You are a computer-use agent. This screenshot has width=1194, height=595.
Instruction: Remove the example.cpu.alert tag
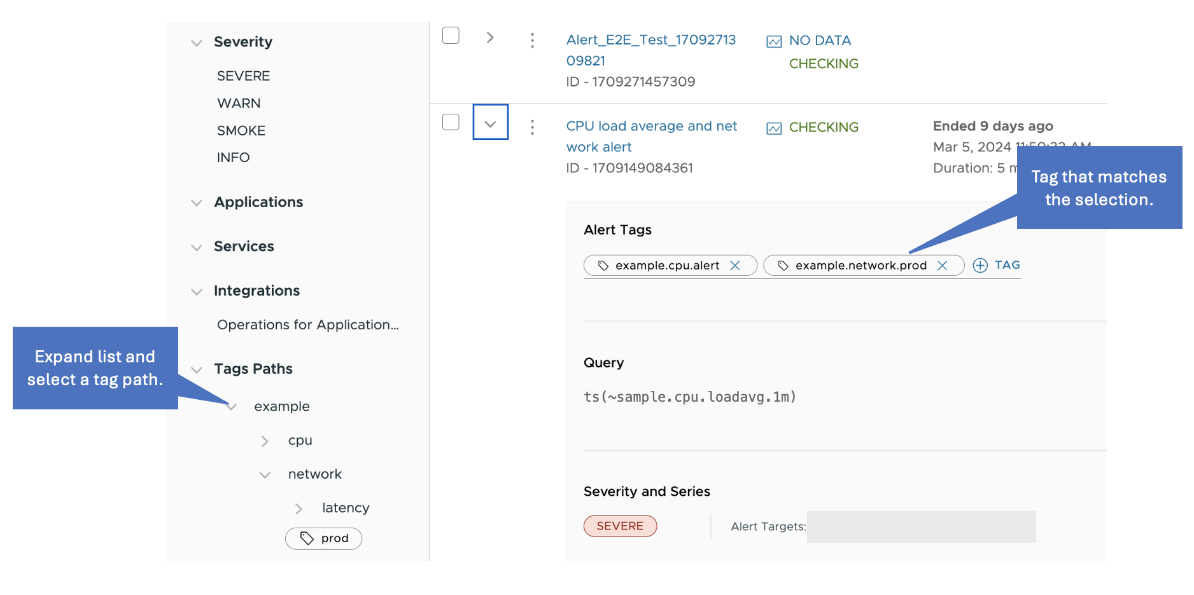(x=735, y=266)
